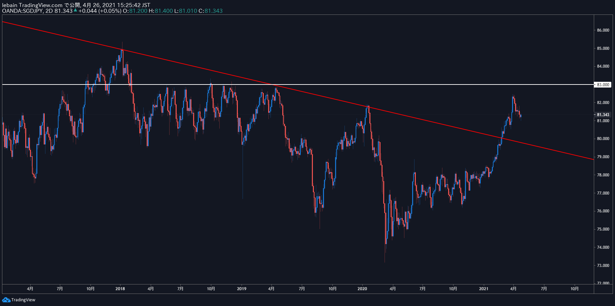Click the 82.000 price axis label
Screen dimensions: 615x306
(x=603, y=103)
